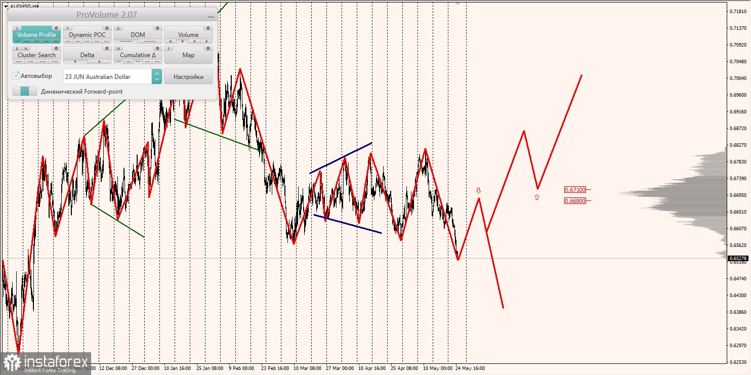Toggle the Volume Profile indicator
This screenshot has height=375, width=751.
click(36, 35)
